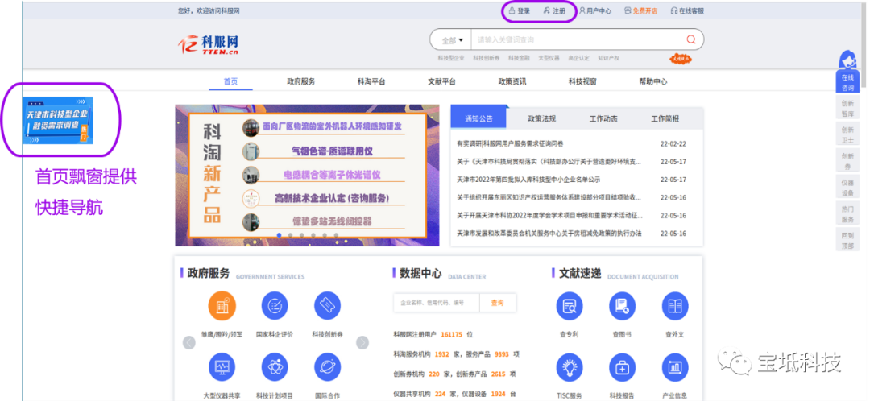Image resolution: width=870 pixels, height=401 pixels.
Task: Click the orange badge below search box
Action: coord(681,58)
